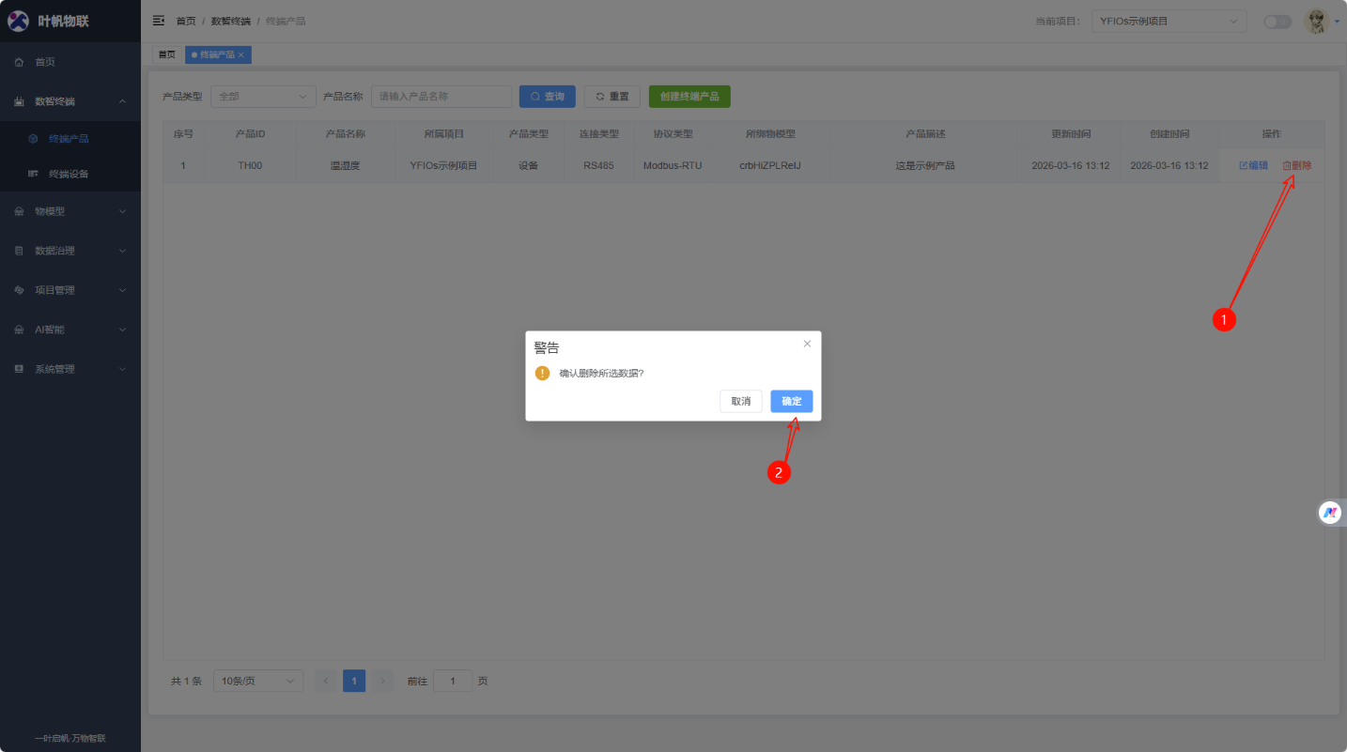This screenshot has height=752, width=1347.
Task: Expand the 物模型 sidebar menu
Action: 70,211
